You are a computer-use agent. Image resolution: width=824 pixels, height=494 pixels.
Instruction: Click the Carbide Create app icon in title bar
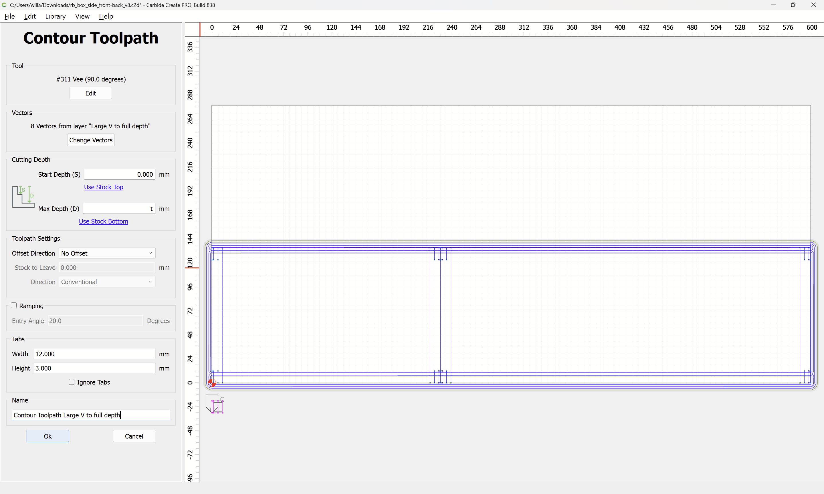4,5
